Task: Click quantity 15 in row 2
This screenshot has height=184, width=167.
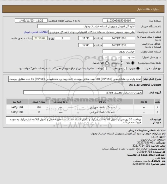Action: click(39, 112)
